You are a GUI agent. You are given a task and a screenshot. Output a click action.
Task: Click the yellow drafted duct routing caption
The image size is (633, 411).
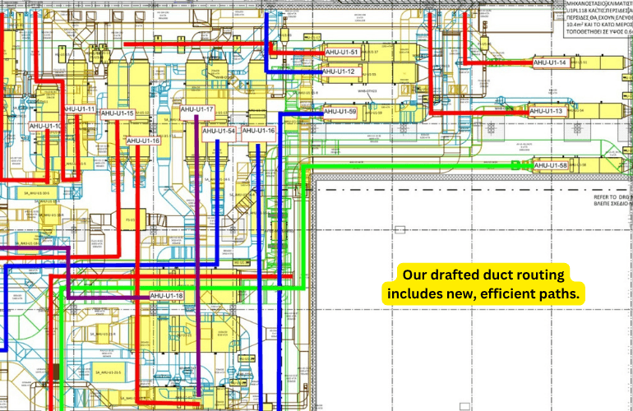coord(484,284)
